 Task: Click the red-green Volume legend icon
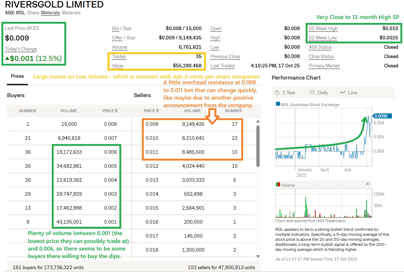tap(278, 185)
